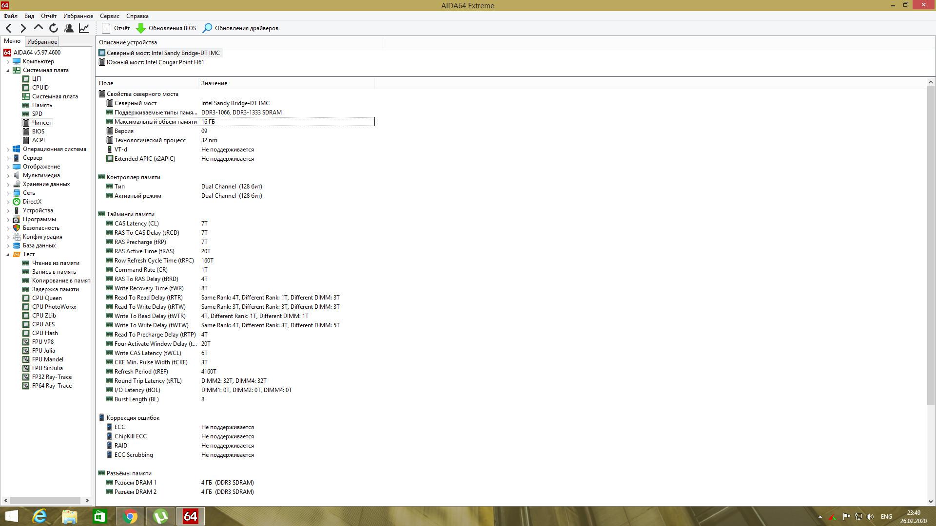Viewport: 936px width, 526px height.
Task: Open Google Chrome from the taskbar
Action: [x=130, y=516]
